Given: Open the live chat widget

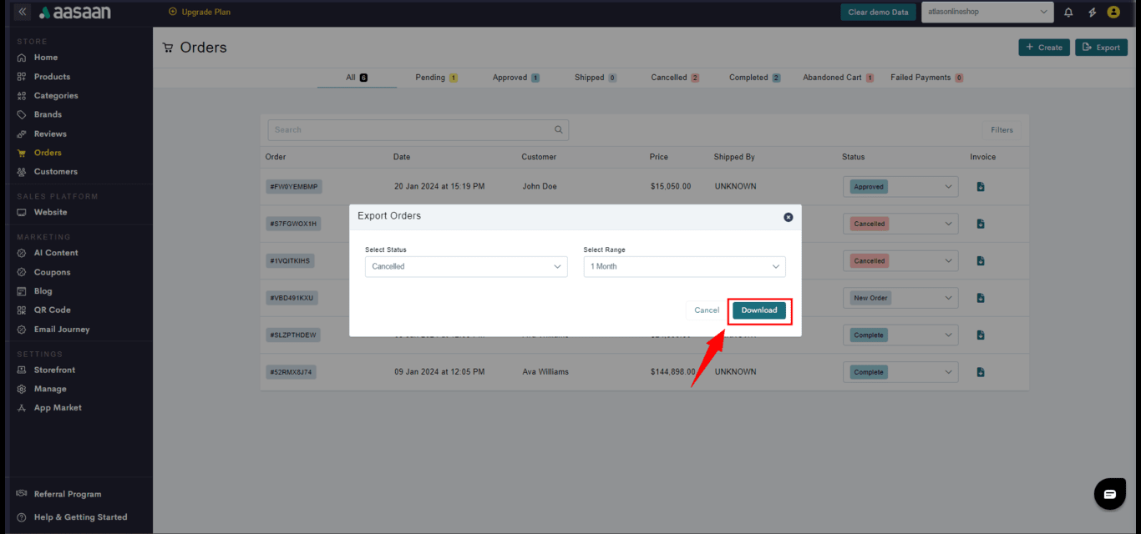Looking at the screenshot, I should [1109, 494].
